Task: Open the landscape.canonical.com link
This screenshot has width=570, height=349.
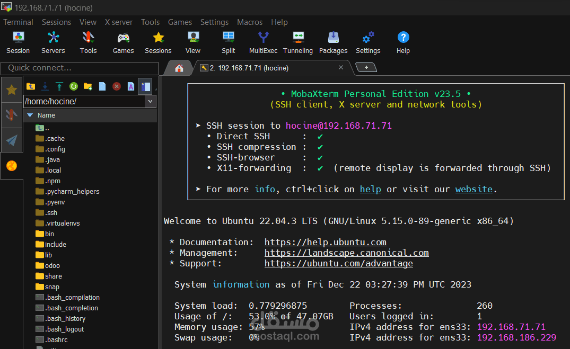Action: 346,253
